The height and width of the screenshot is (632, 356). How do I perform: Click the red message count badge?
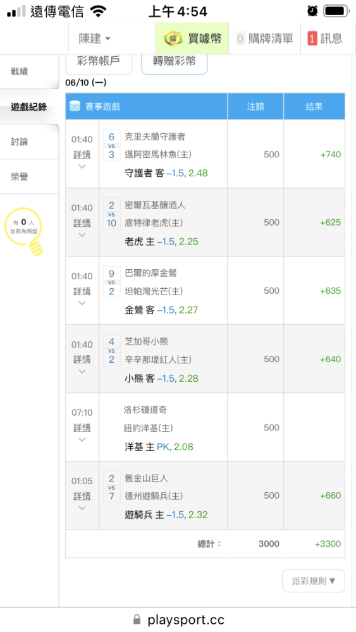pos(312,39)
